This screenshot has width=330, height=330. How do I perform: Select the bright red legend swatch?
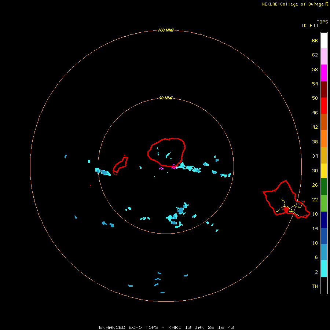(x=324, y=106)
